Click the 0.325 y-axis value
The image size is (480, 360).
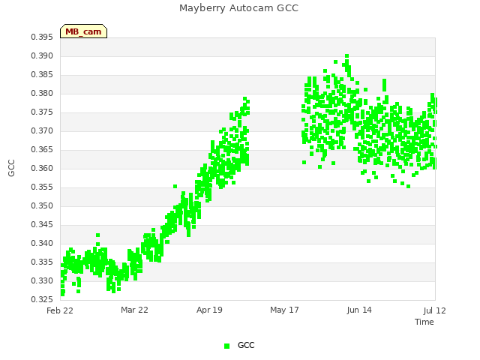tap(42, 299)
